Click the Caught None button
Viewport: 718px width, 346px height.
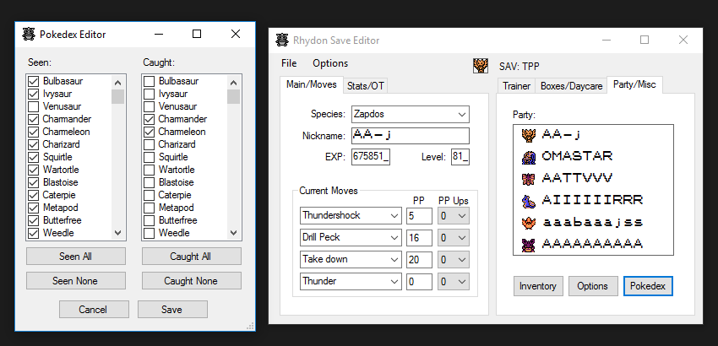(x=192, y=281)
